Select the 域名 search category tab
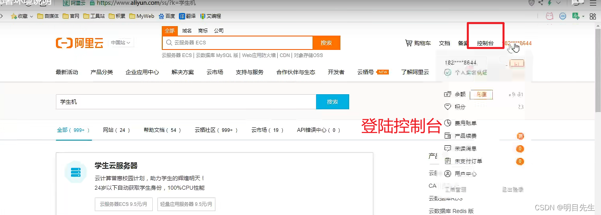601x215 pixels. pyautogui.click(x=187, y=30)
